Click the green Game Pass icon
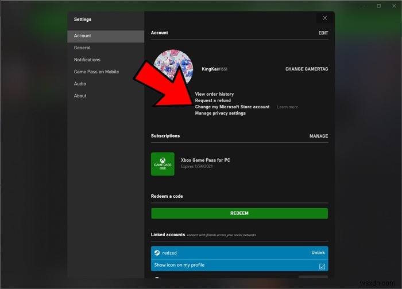 (x=163, y=164)
